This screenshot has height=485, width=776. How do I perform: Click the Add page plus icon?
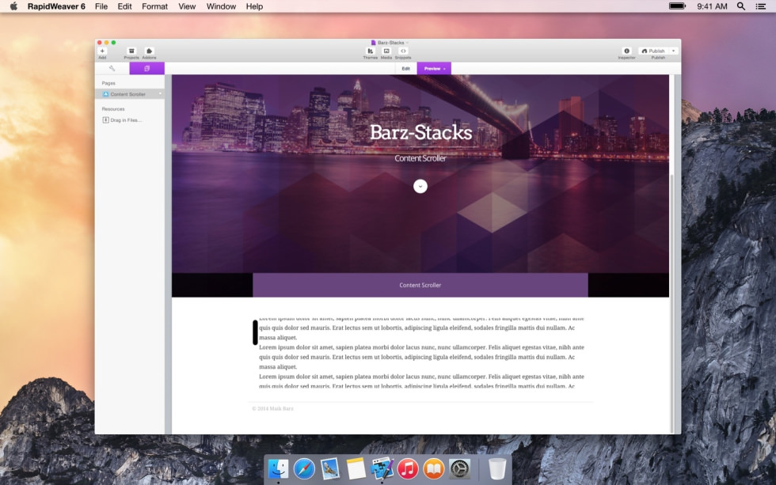[102, 51]
